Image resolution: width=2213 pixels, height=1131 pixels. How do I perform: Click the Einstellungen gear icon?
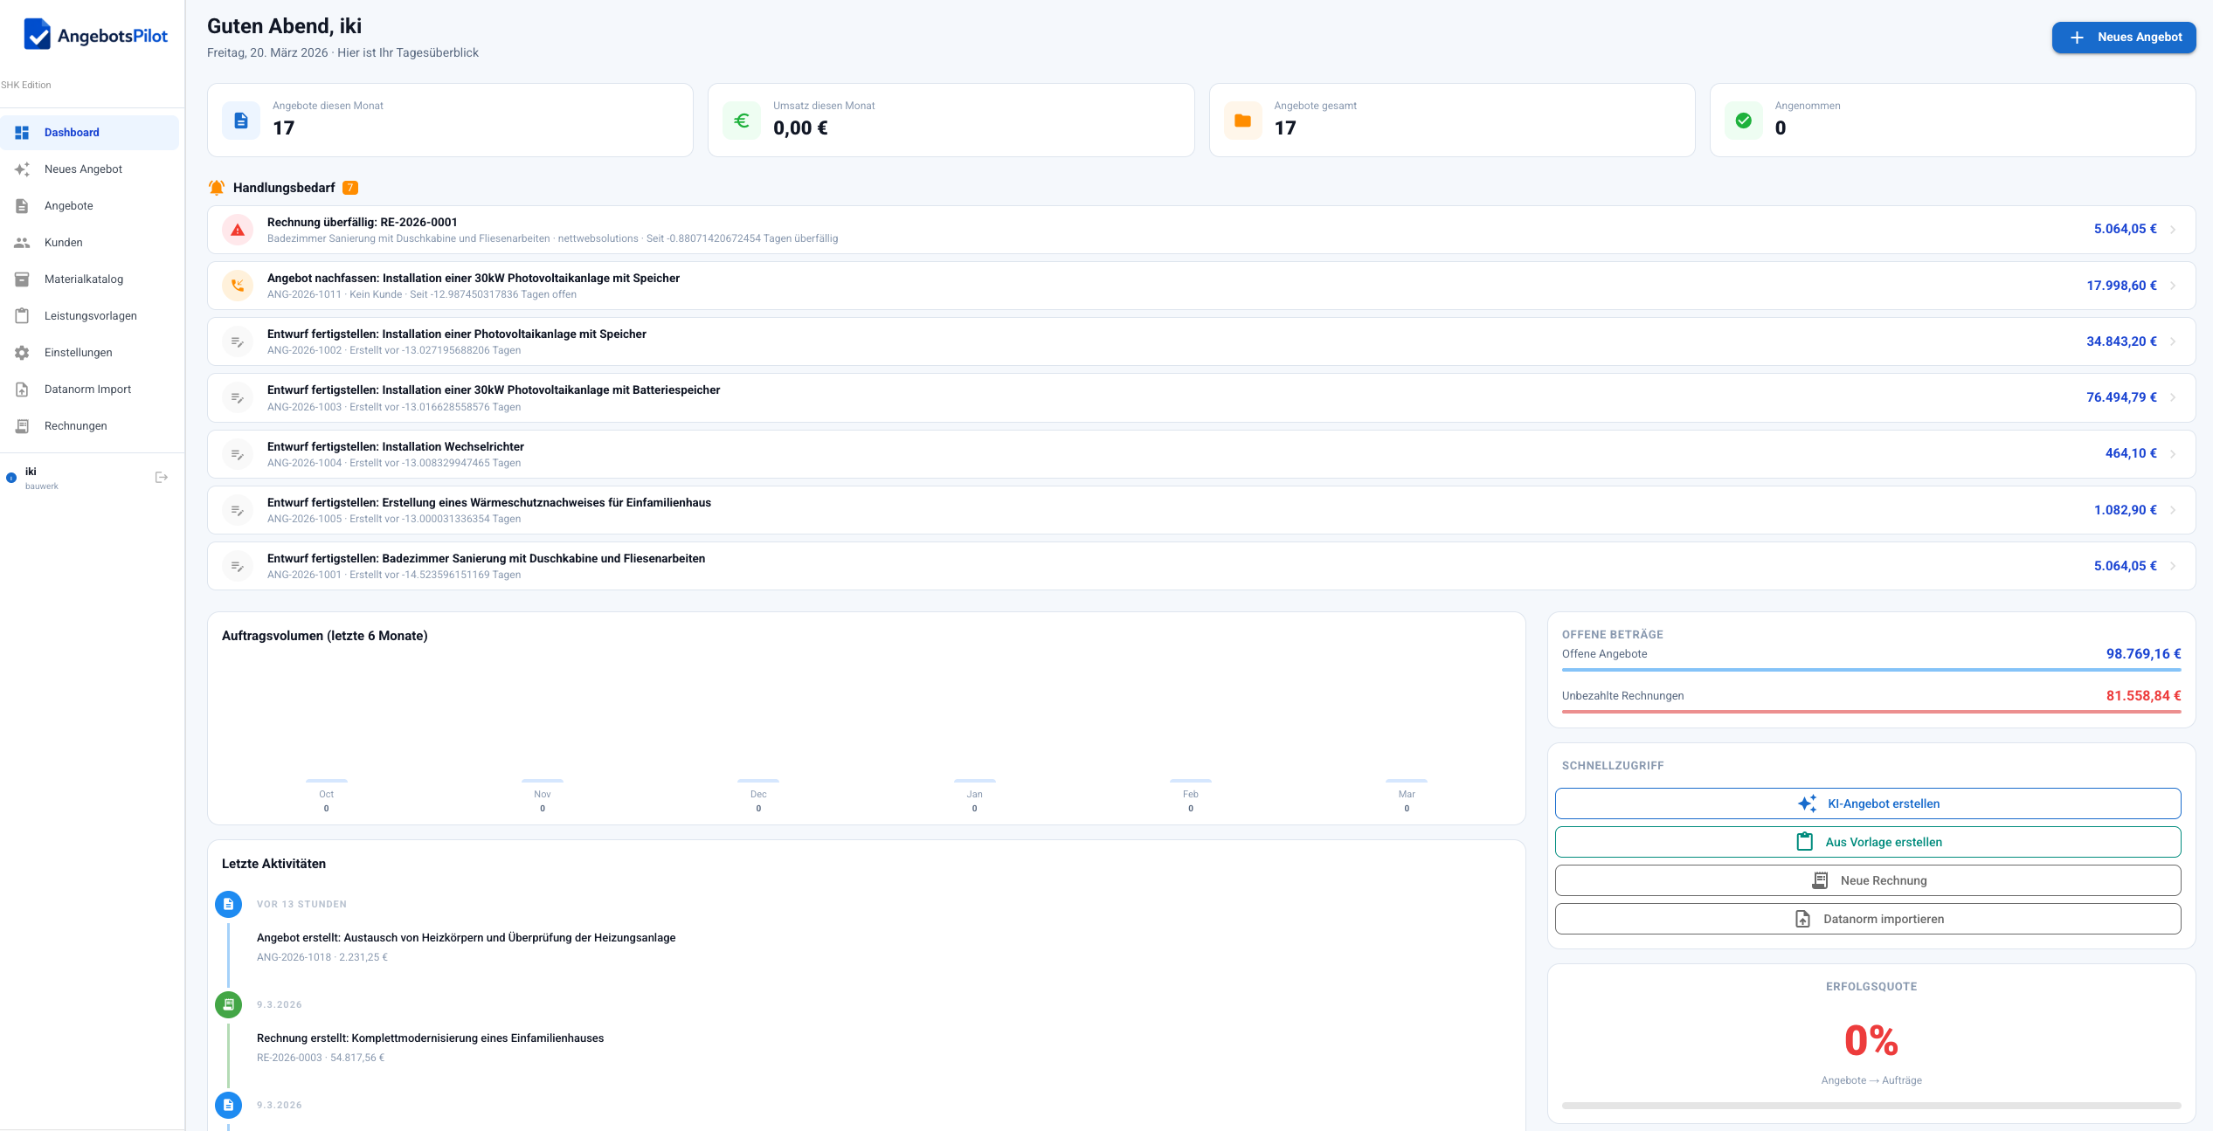pos(22,352)
